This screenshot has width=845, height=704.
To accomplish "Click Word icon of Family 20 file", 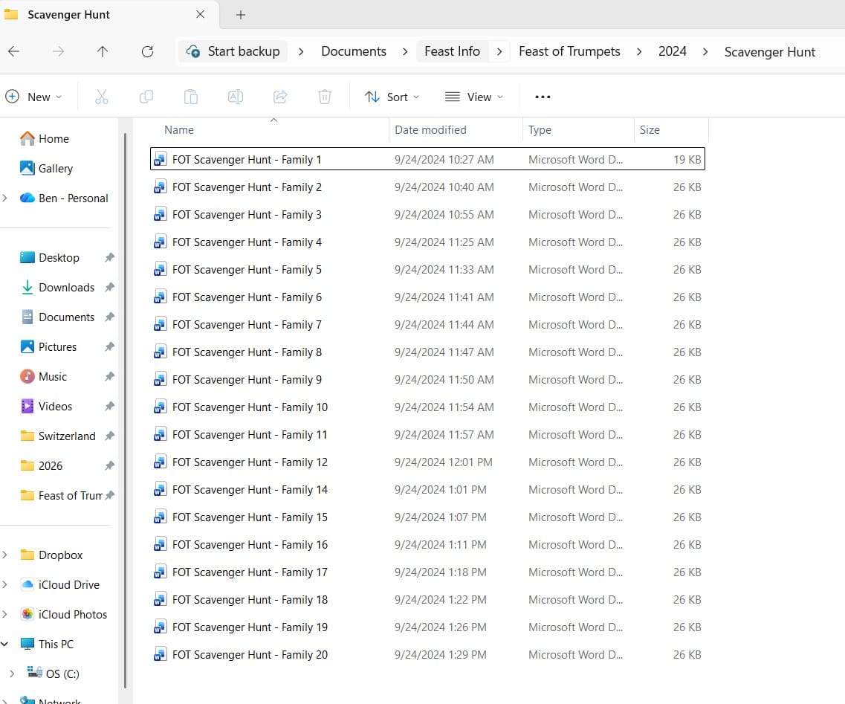I will [160, 654].
